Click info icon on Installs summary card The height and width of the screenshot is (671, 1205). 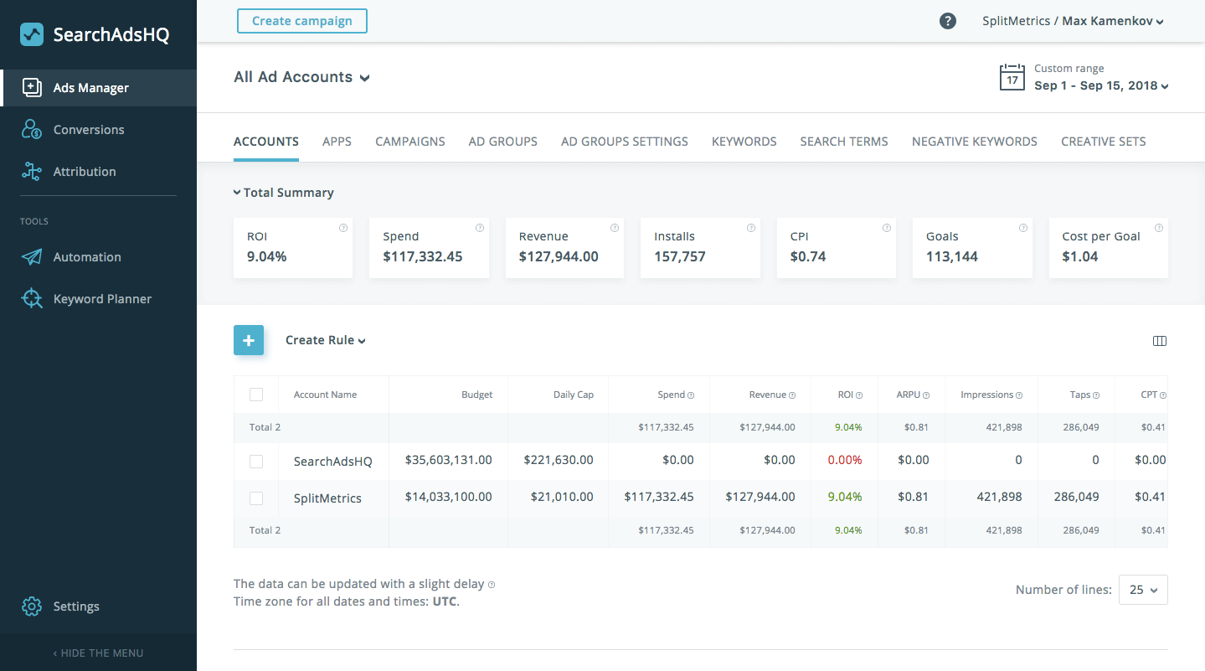(x=751, y=228)
